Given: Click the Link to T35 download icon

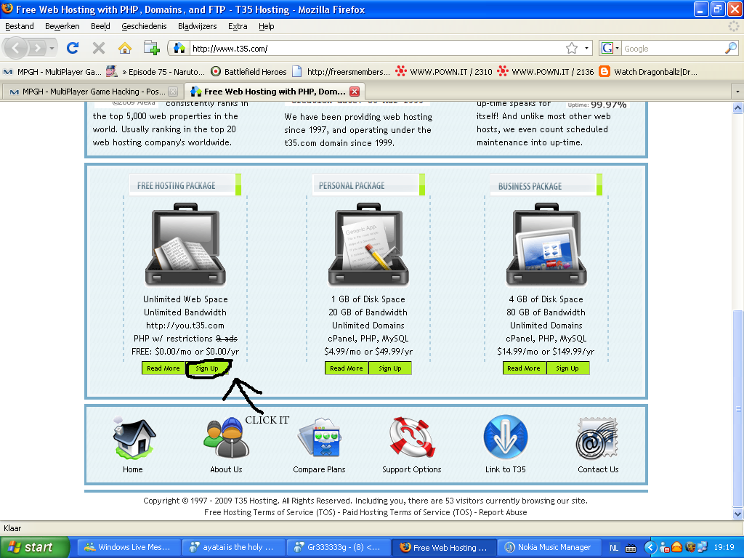Looking at the screenshot, I should pos(506,437).
